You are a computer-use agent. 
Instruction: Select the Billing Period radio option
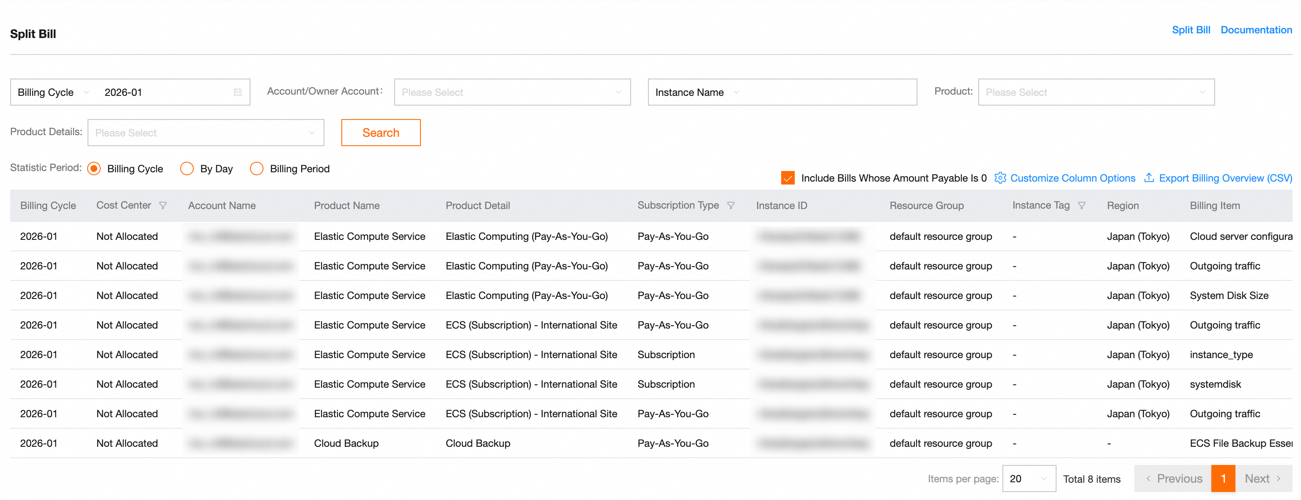tap(257, 168)
